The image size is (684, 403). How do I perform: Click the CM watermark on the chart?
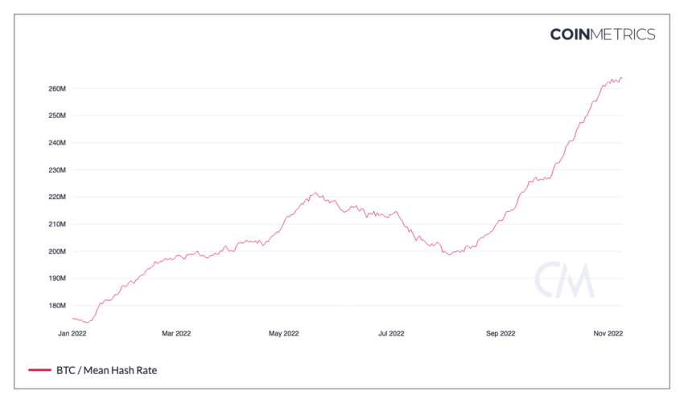[x=564, y=280]
